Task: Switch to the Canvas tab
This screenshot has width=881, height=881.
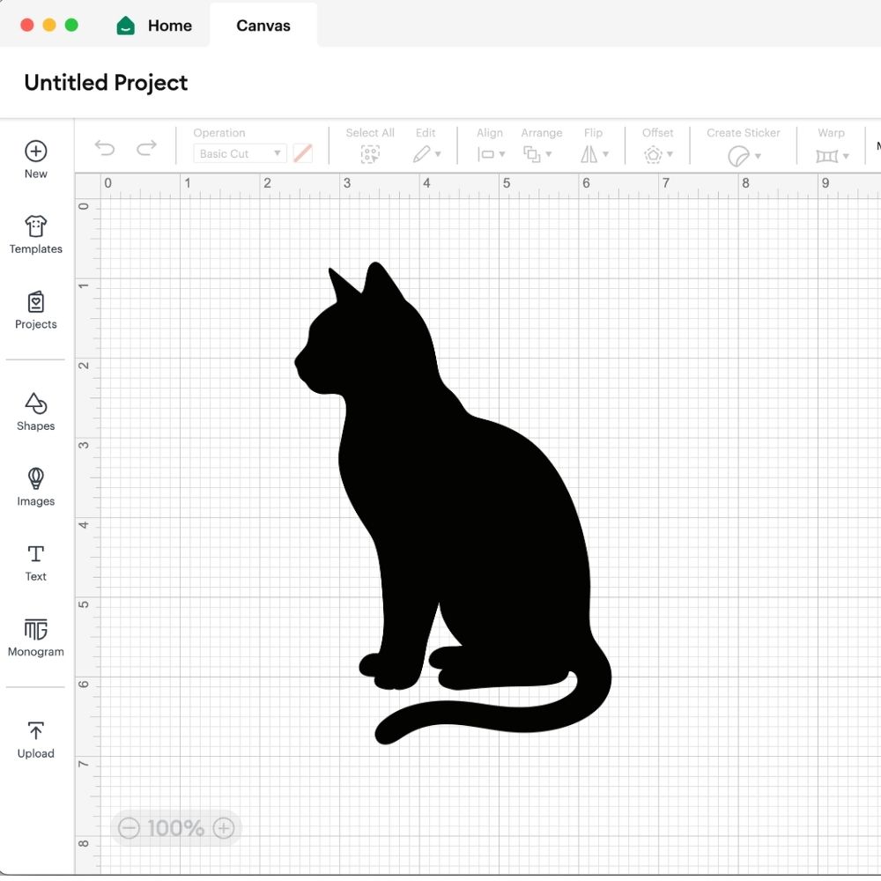Action: tap(263, 26)
